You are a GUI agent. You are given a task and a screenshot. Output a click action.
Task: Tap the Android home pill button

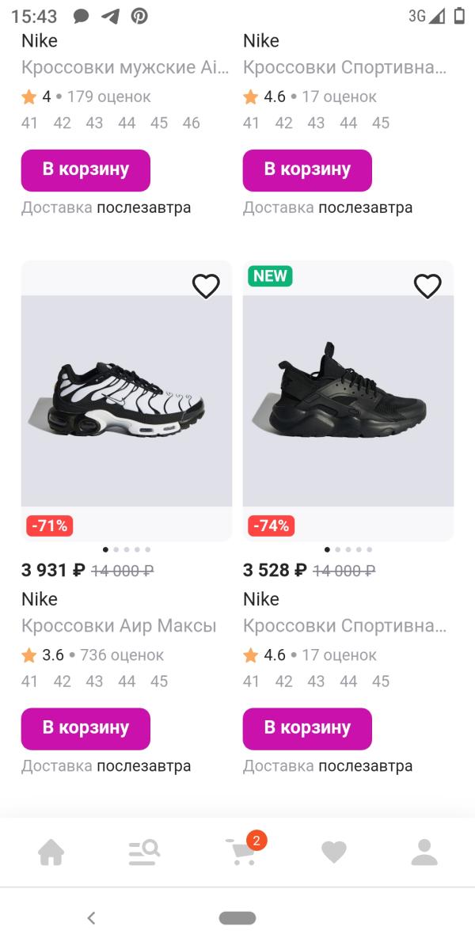(237, 918)
